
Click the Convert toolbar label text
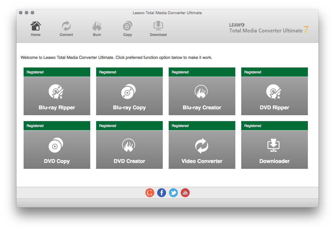[x=66, y=34]
